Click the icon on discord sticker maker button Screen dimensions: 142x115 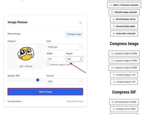click(x=114, y=26)
